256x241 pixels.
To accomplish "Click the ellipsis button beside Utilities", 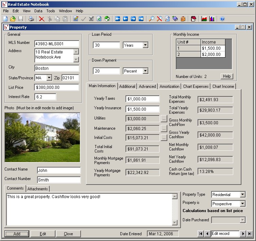I will click(164, 119).
